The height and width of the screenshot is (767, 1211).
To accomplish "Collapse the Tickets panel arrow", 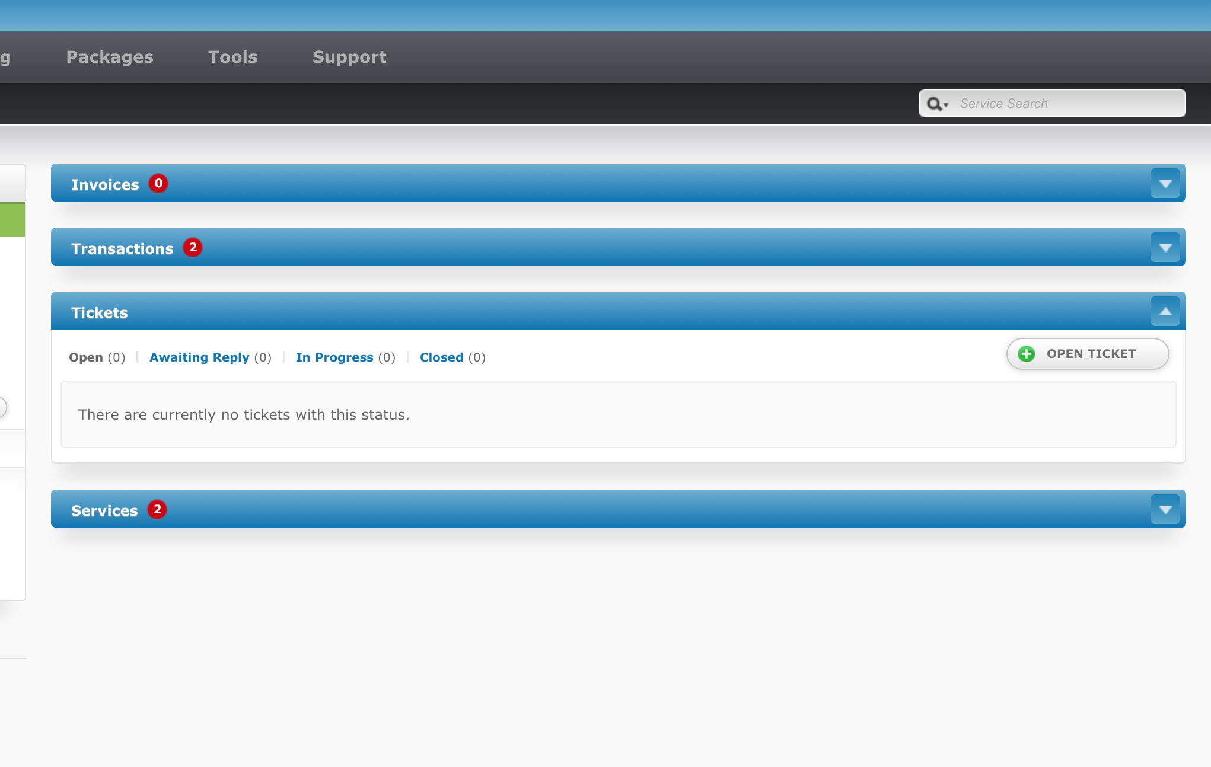I will 1165,311.
